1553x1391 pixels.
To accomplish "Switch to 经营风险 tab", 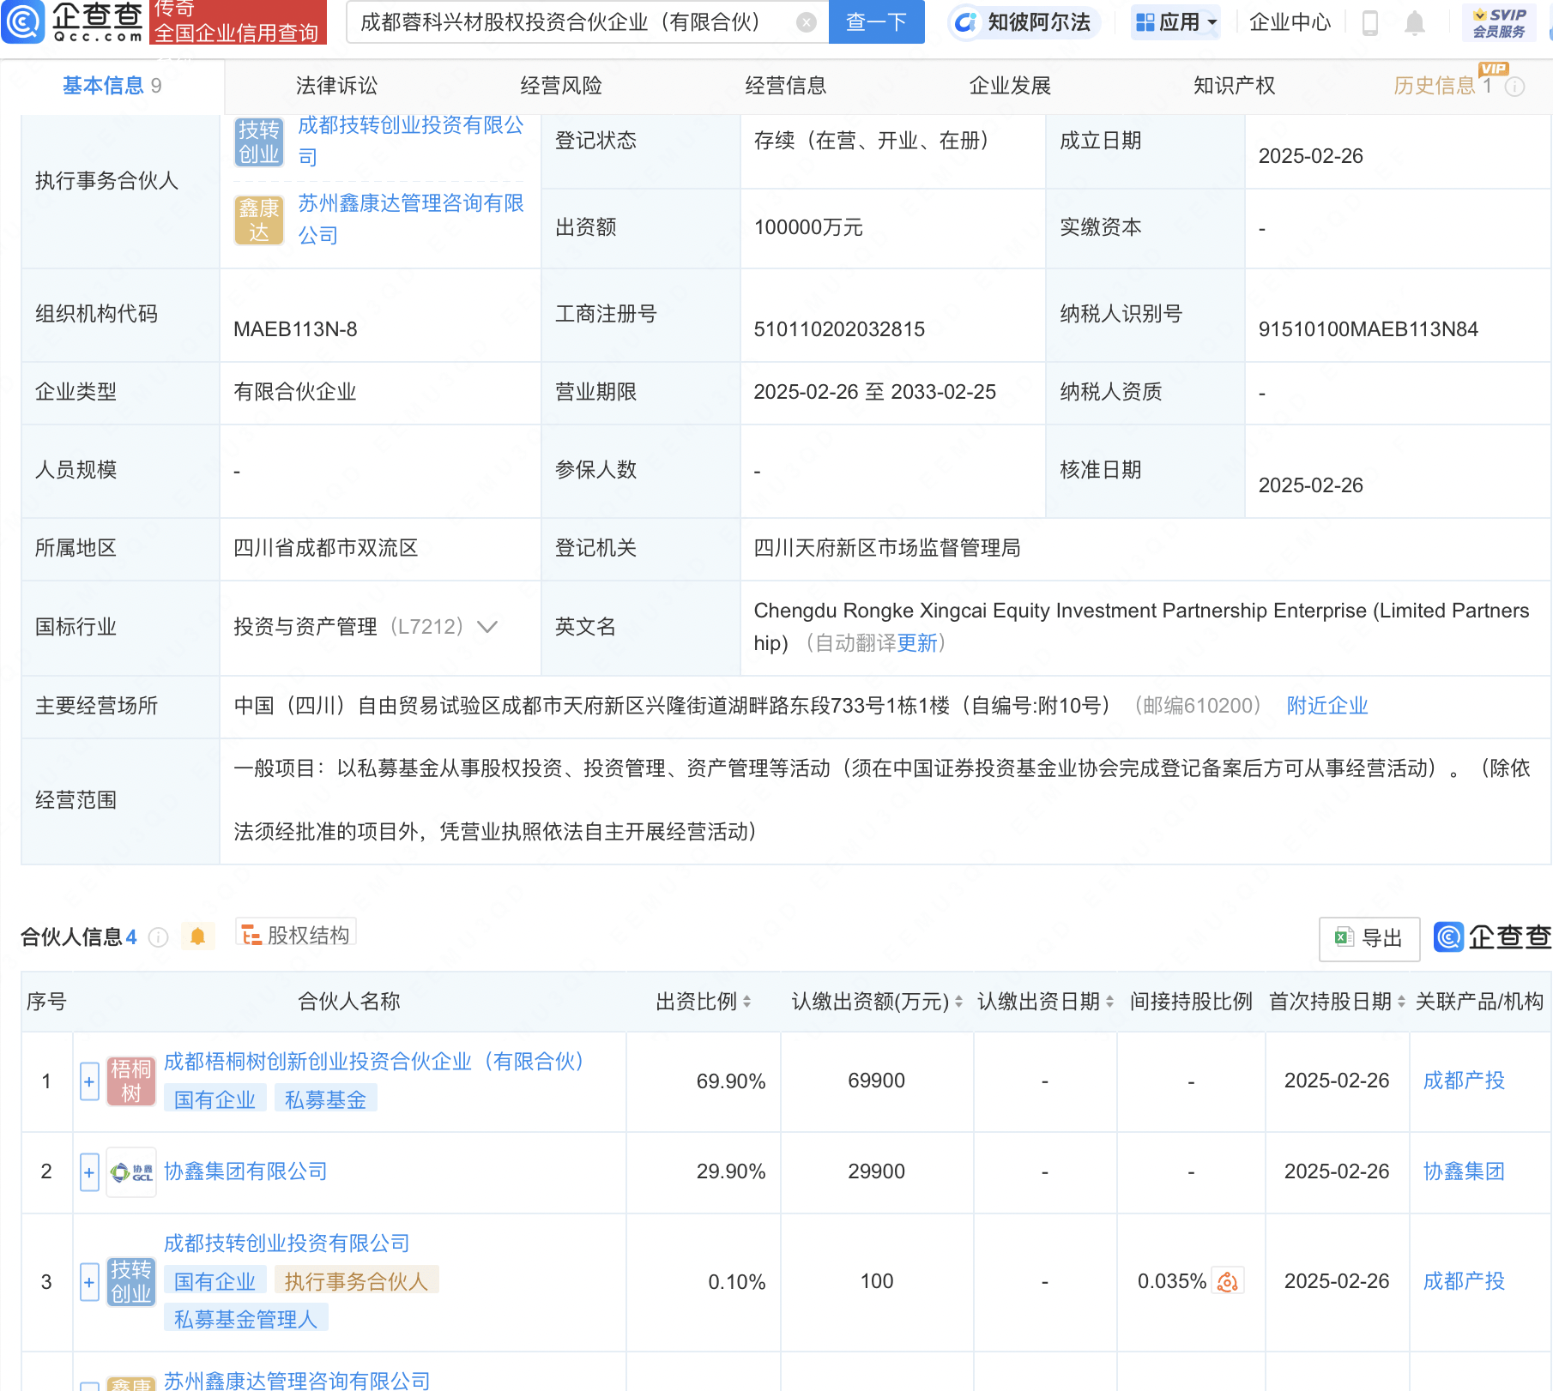I will (x=561, y=86).
